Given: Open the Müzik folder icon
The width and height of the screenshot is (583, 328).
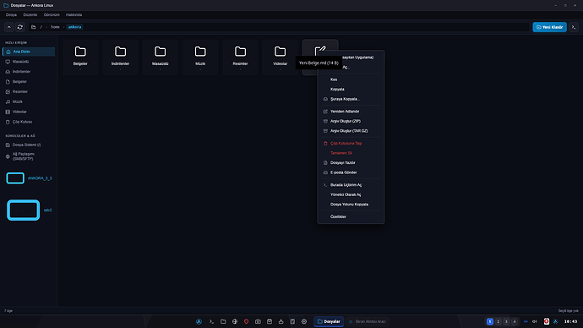Looking at the screenshot, I should tap(200, 52).
